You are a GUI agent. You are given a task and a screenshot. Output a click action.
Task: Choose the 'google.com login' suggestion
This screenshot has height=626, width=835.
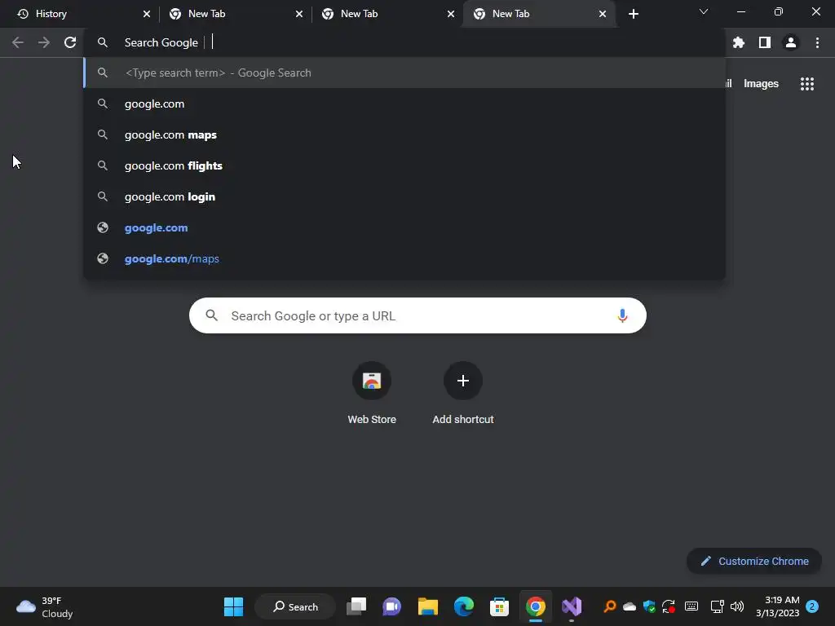404,196
